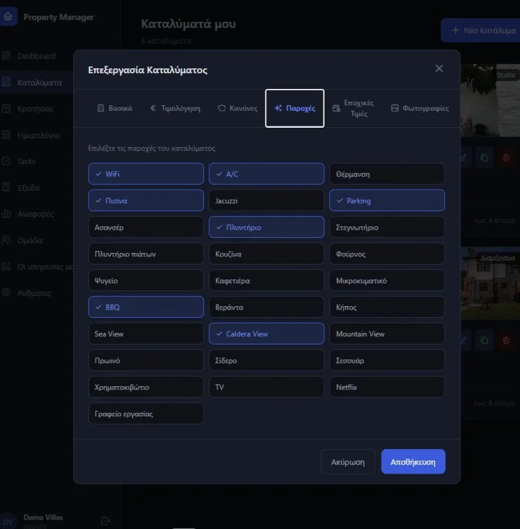Uncheck the BBQ amenity
Viewport: 520px width, 529px height.
146,307
